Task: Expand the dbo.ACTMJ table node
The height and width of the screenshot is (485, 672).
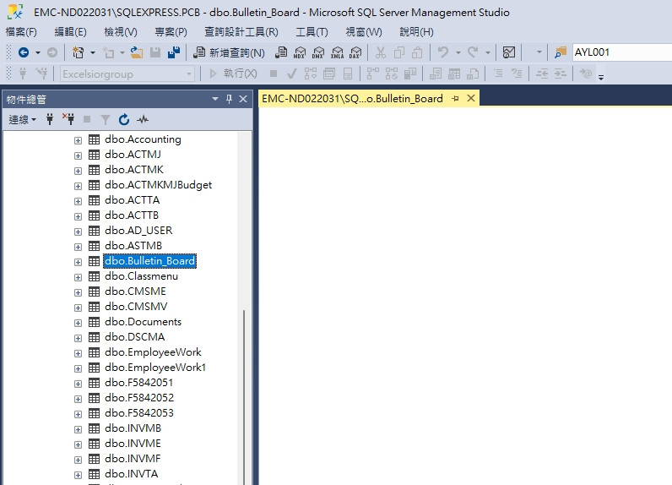Action: pos(78,155)
